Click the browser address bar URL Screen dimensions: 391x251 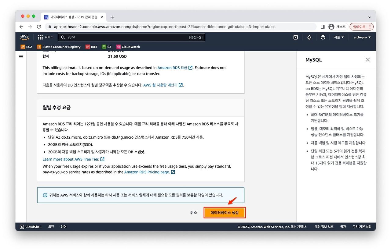tap(165, 27)
